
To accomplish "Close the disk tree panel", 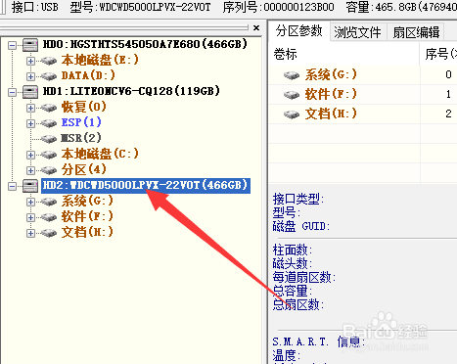I will (256, 28).
